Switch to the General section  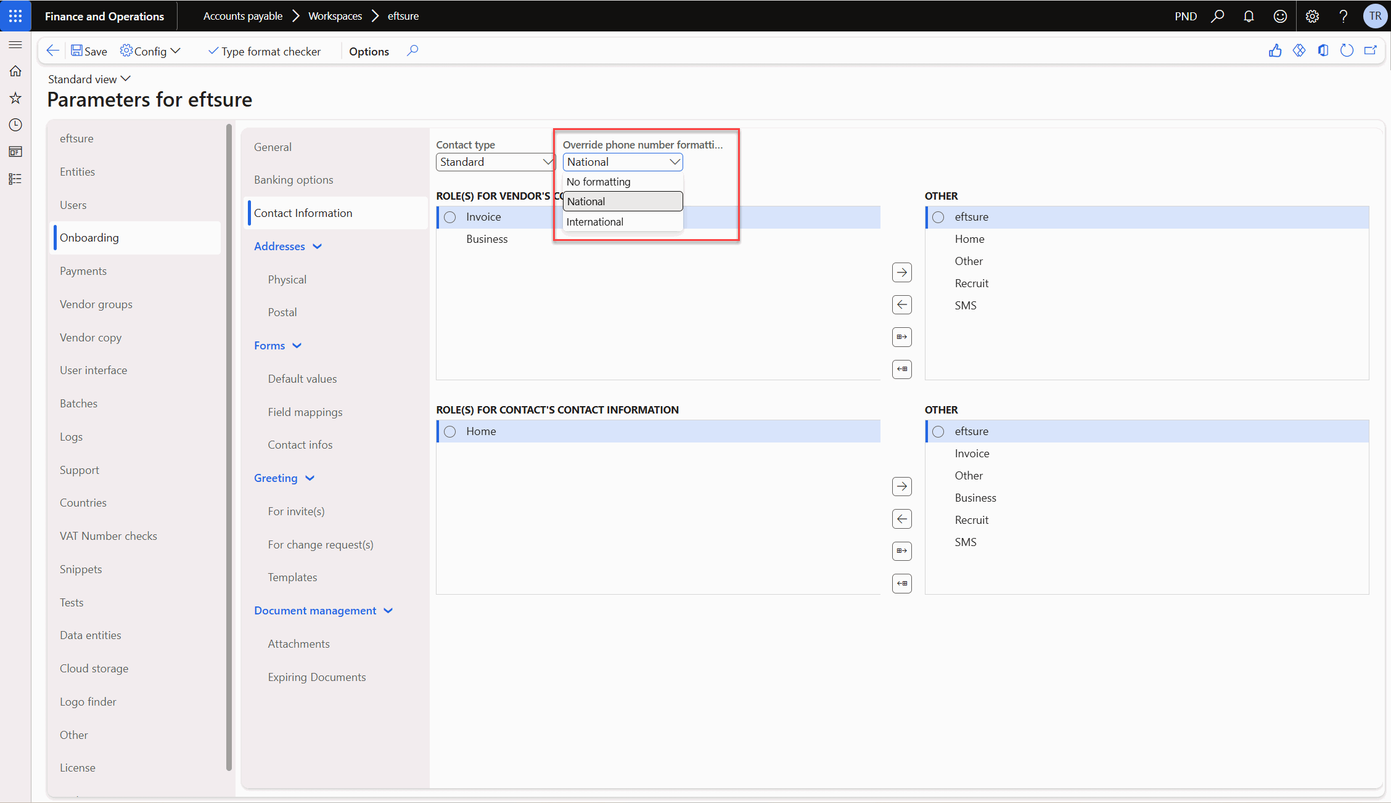click(x=337, y=147)
